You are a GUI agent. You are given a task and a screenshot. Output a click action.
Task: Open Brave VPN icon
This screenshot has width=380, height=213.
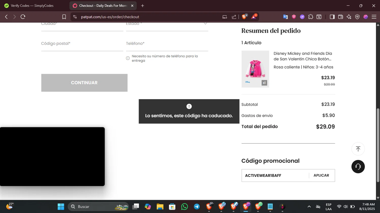point(357,17)
